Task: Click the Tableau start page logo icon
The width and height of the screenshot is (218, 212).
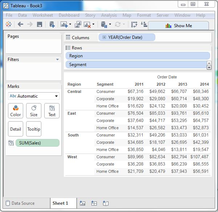Action: [x=9, y=24]
